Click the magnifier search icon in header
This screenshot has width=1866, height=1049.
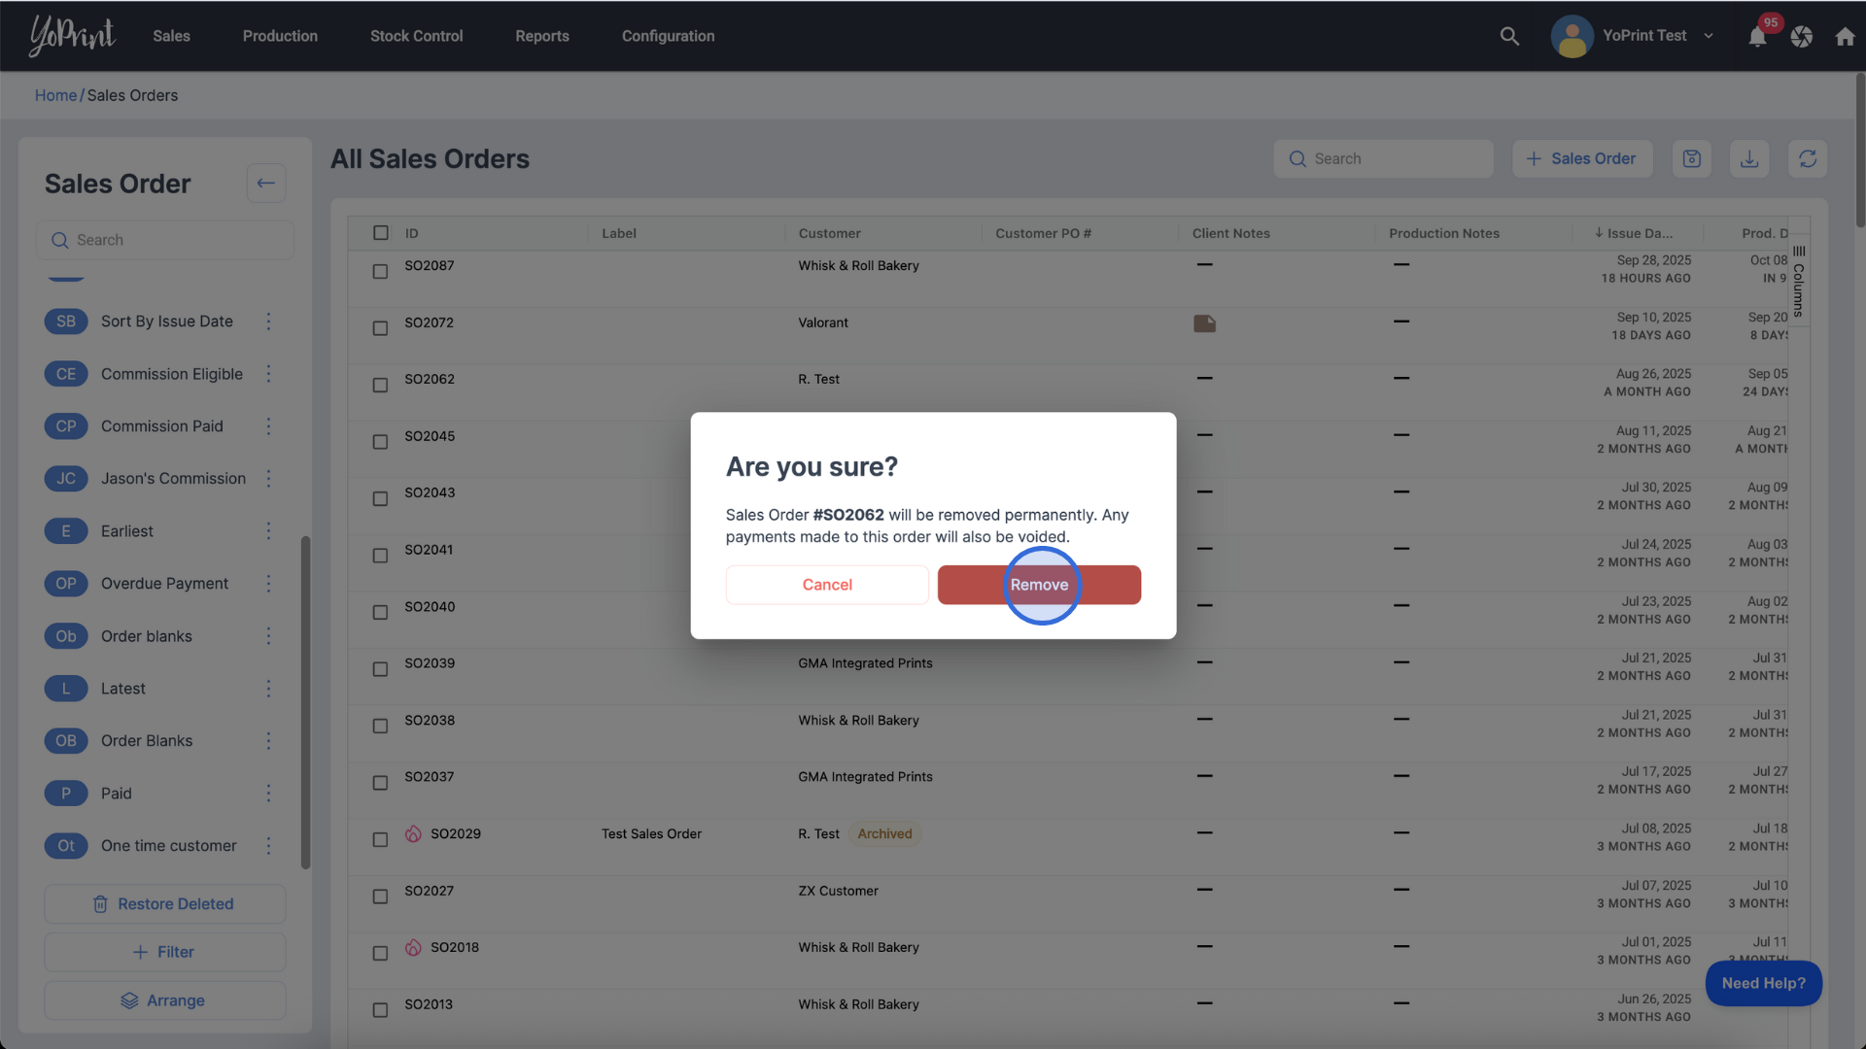pyautogui.click(x=1509, y=36)
